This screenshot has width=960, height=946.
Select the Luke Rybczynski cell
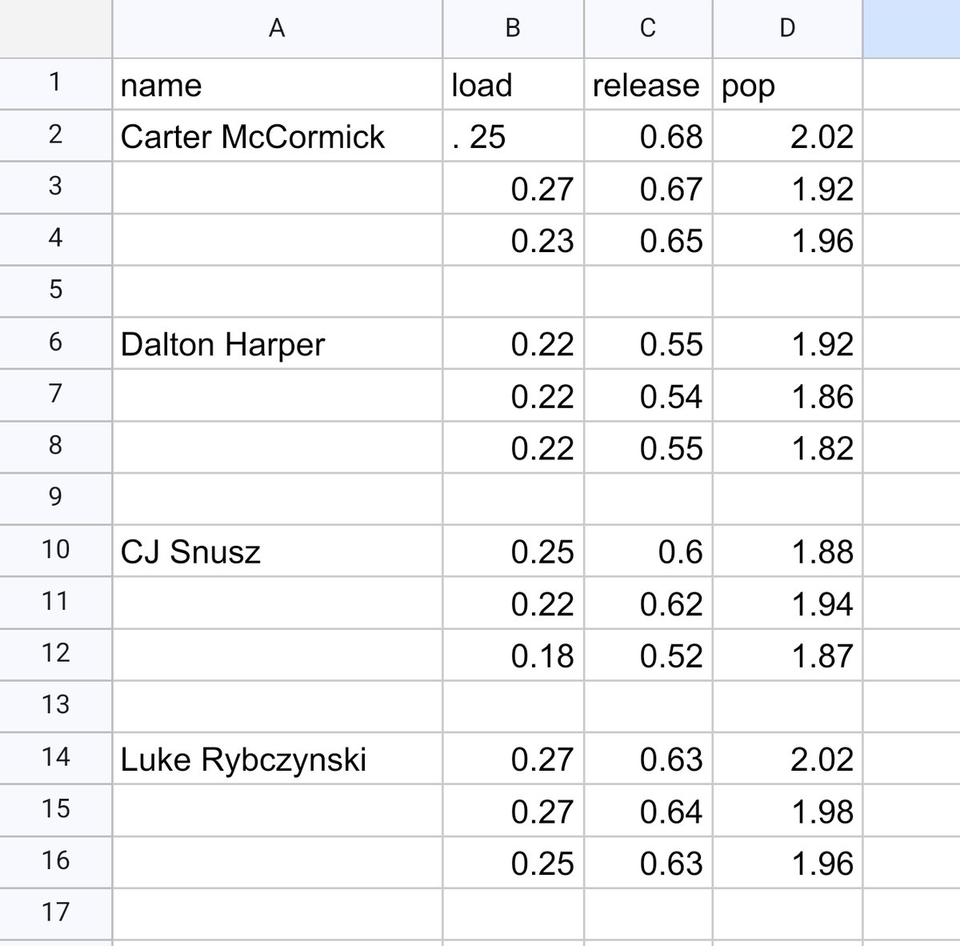click(x=277, y=758)
